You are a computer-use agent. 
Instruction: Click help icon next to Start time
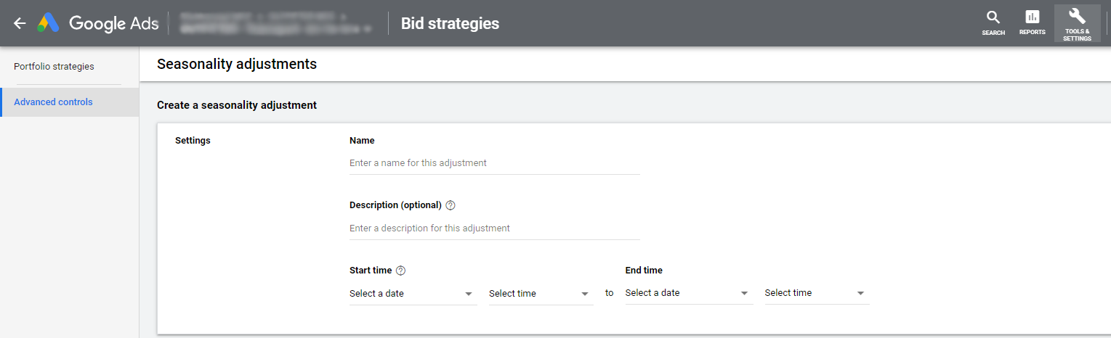[x=400, y=271]
